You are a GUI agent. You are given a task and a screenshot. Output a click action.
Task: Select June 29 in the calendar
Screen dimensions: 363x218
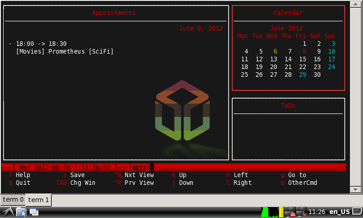pos(302,74)
